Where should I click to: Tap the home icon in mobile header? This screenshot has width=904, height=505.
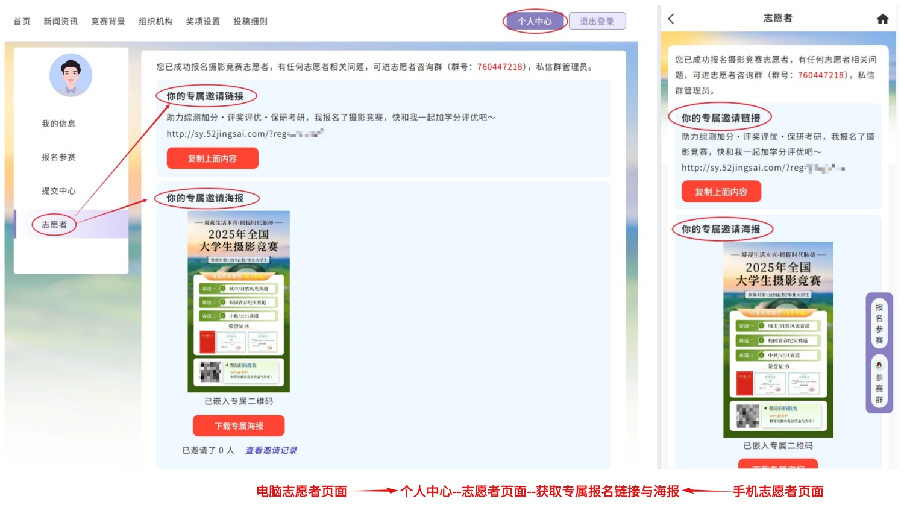882,19
